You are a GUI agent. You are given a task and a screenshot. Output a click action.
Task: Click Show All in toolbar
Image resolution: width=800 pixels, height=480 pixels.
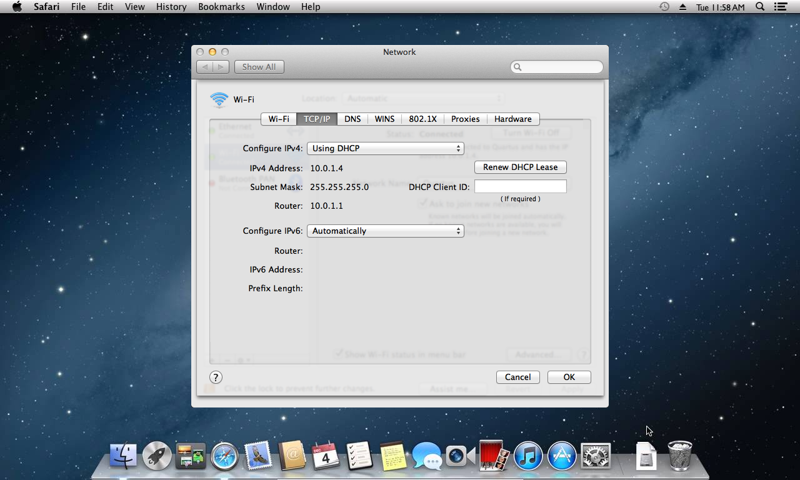click(259, 67)
